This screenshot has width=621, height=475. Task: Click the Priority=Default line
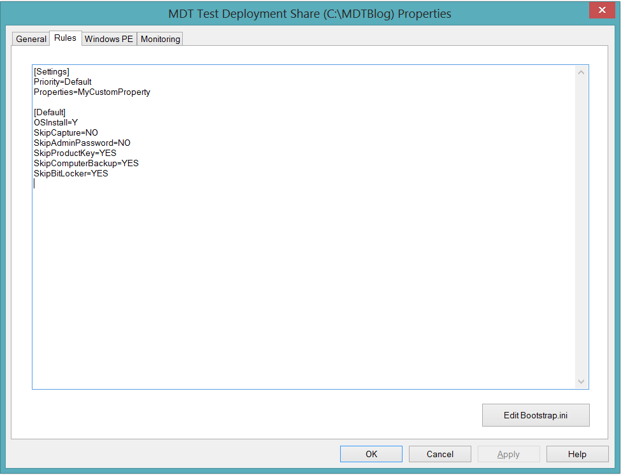[x=62, y=82]
